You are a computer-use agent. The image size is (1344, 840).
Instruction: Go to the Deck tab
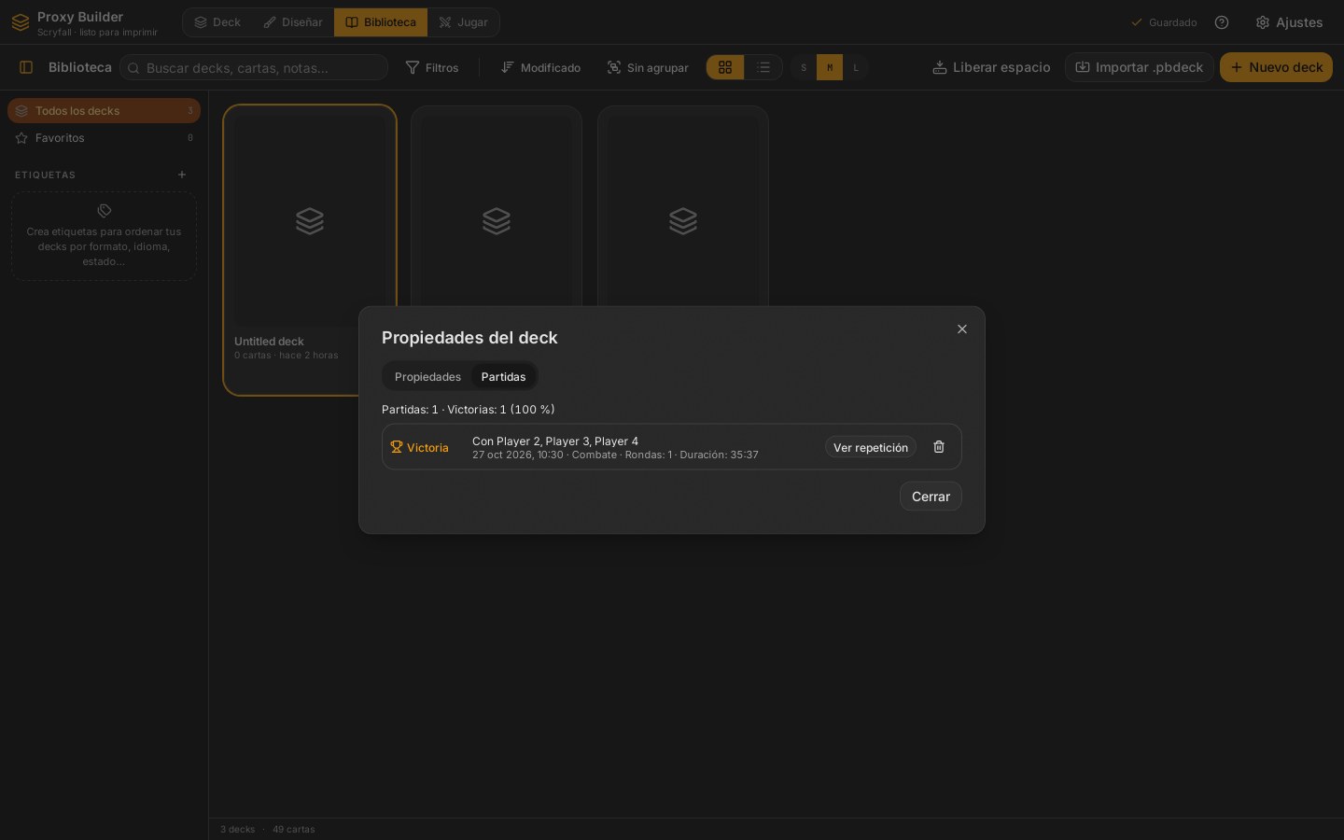tap(217, 22)
